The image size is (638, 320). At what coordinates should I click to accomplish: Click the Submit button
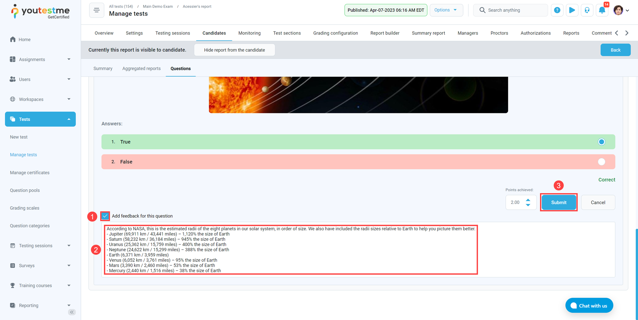coord(559,202)
